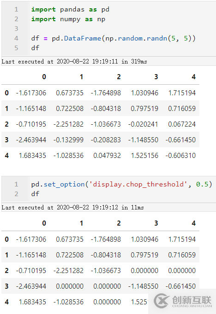This screenshot has height=314, width=216.
Task: Select cell value 0.047932 in first table
Action: tap(107, 156)
